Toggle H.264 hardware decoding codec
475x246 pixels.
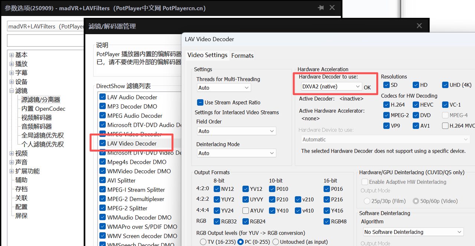[386, 105]
